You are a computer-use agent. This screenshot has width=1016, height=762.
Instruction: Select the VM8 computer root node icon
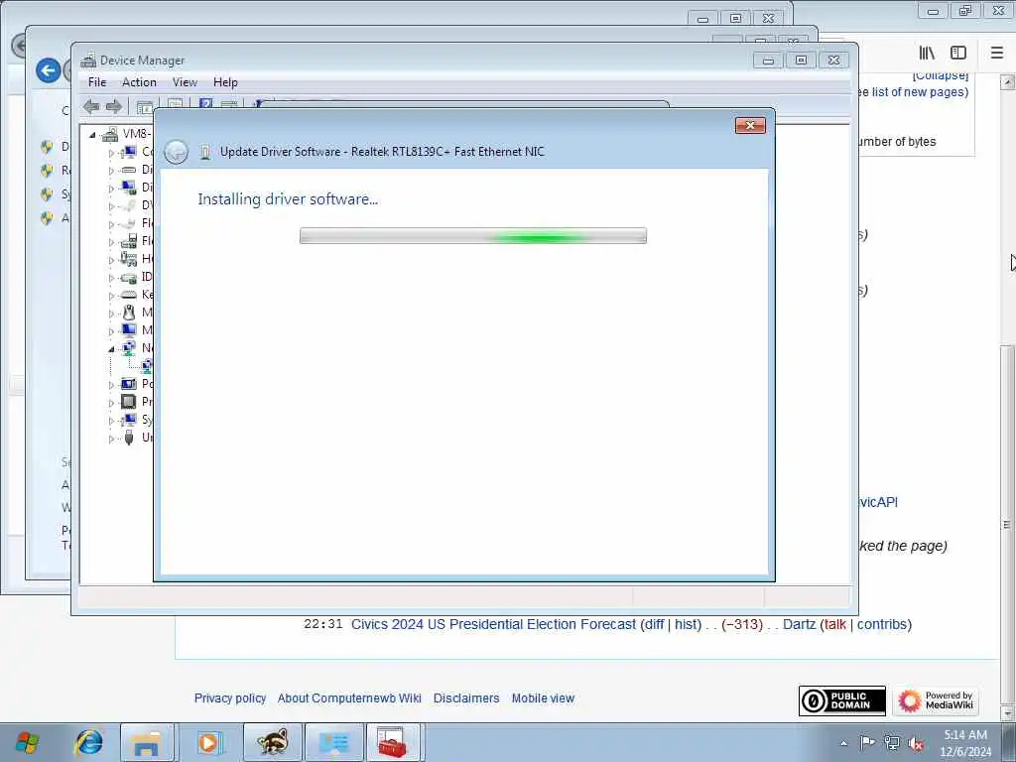[110, 134]
